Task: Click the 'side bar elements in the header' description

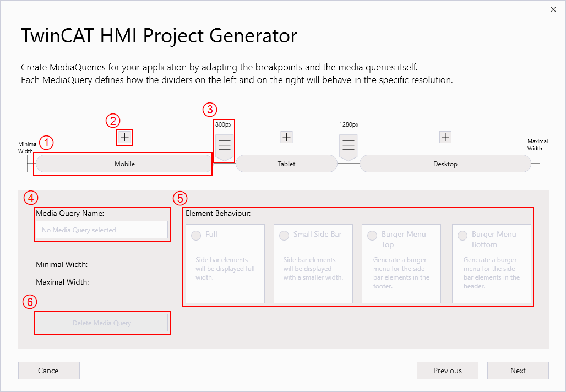Action: pos(492,273)
